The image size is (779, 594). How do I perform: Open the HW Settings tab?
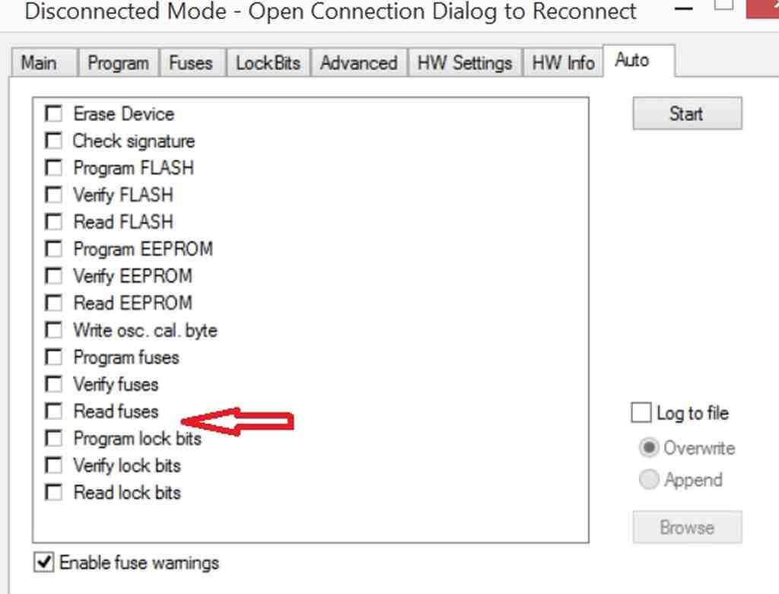pyautogui.click(x=465, y=63)
